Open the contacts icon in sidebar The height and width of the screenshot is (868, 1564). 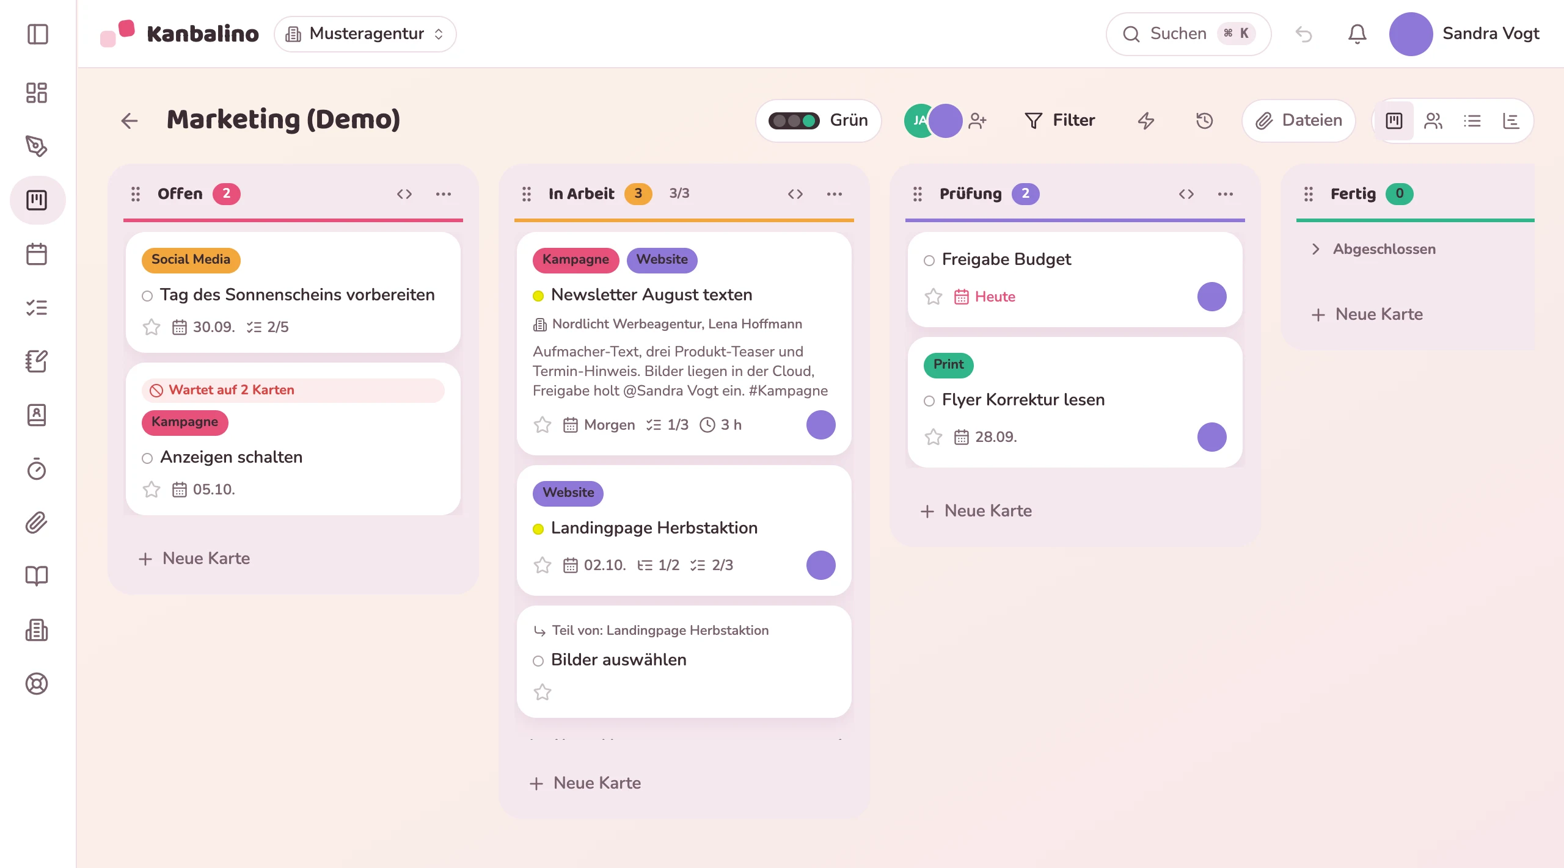coord(37,415)
